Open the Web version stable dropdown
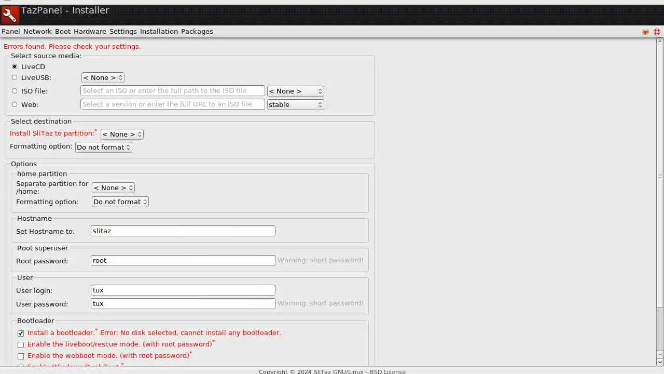664x374 pixels. tap(295, 104)
